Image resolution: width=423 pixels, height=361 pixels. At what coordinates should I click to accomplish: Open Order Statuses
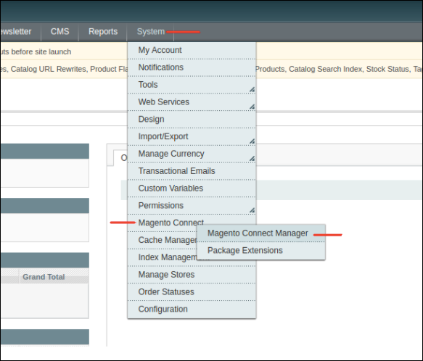(192, 292)
